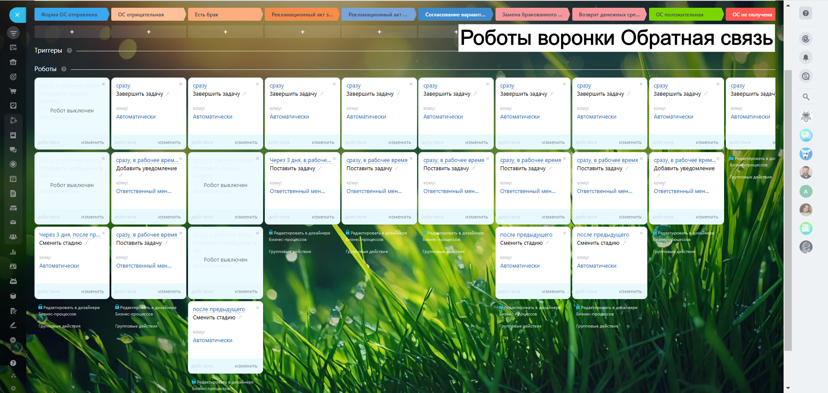The width and height of the screenshot is (828, 393).
Task: Open the mail section in the left sidebar
Action: pyautogui.click(x=13, y=222)
